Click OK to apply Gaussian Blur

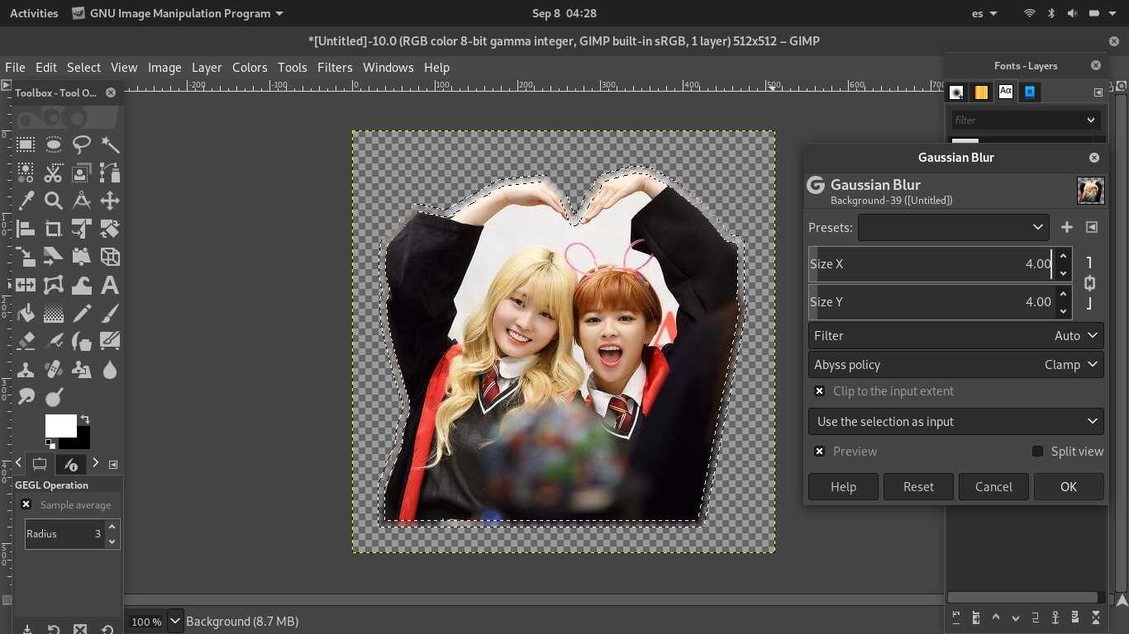tap(1068, 487)
